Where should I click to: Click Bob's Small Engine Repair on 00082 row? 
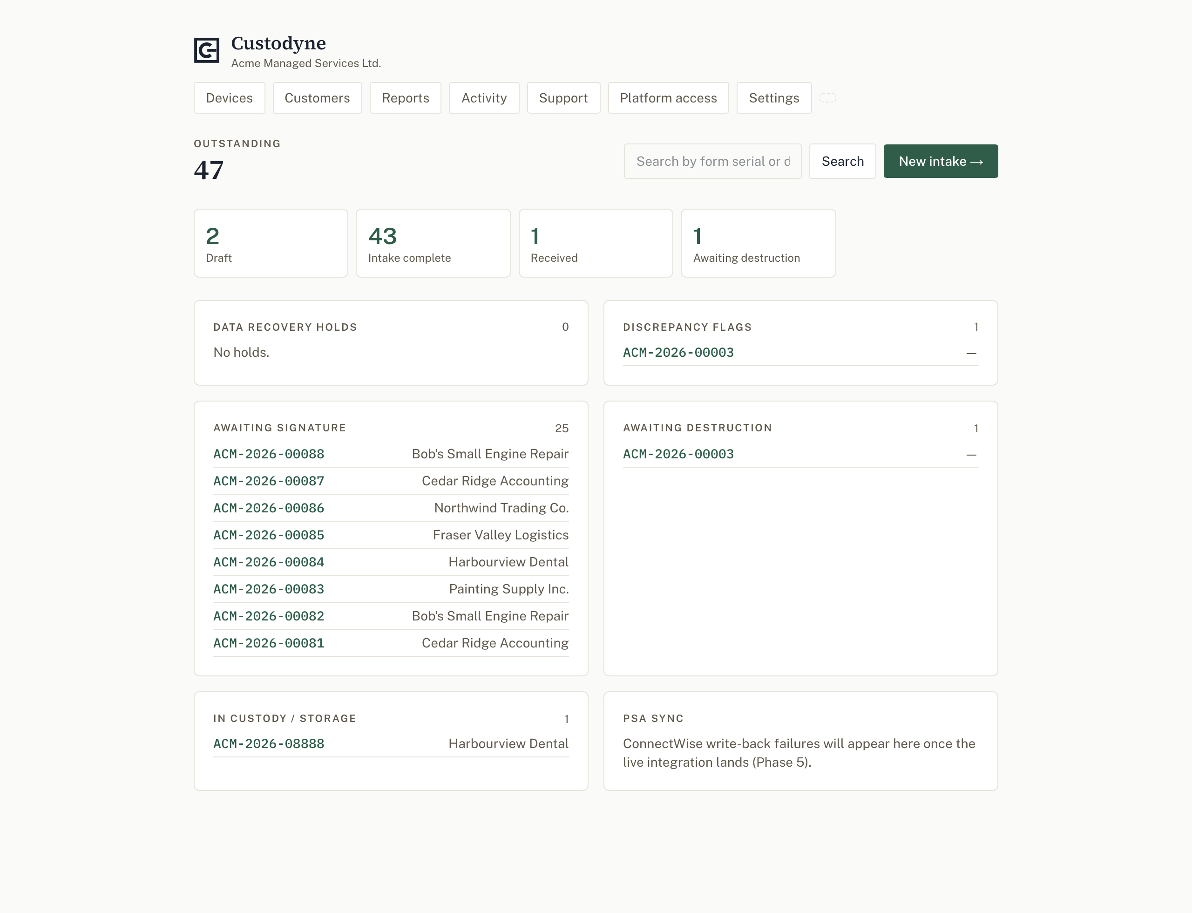coord(490,616)
